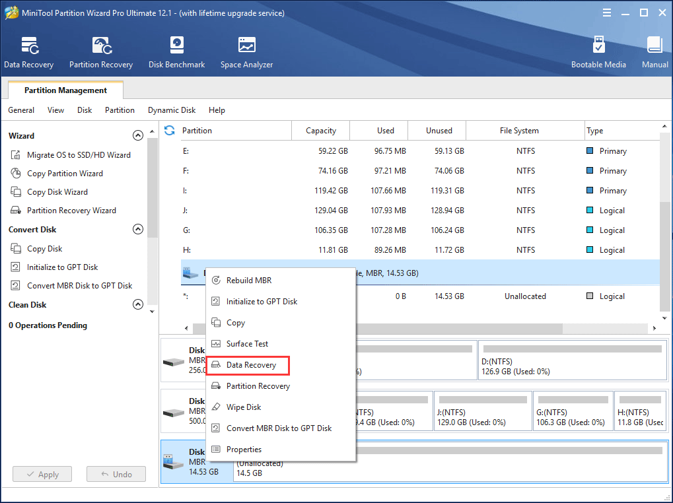Screen dimensions: 673x503
Task: Collapse the Convert Disk section
Action: 137,228
